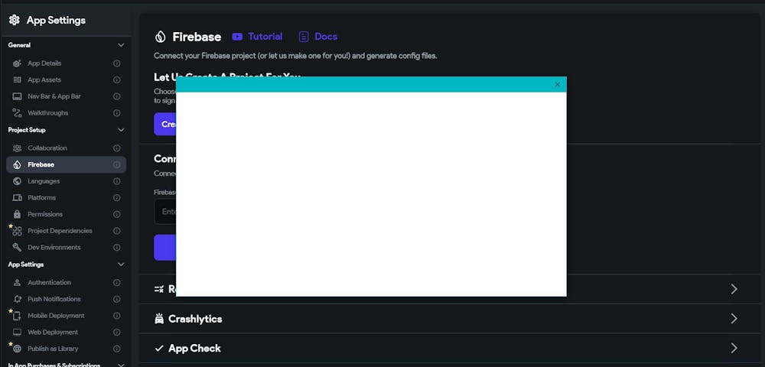The image size is (765, 367).
Task: Expand the App Check panel
Action: click(x=734, y=348)
